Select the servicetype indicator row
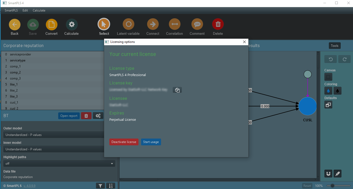The height and width of the screenshot is (189, 353). [52, 60]
